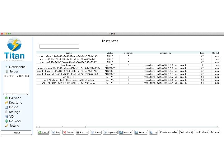Click the Instance sidebar icon

[7, 98]
